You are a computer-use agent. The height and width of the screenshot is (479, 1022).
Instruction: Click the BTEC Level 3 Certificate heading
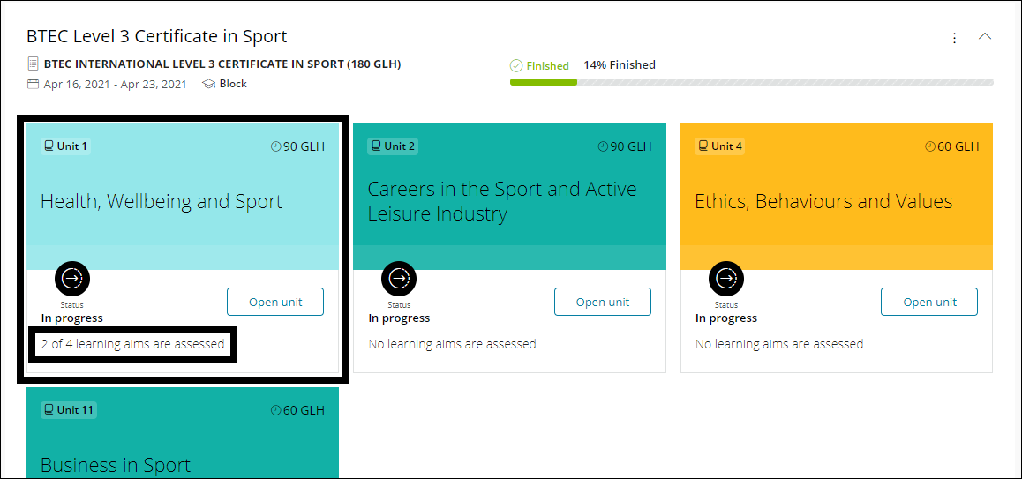click(x=157, y=36)
